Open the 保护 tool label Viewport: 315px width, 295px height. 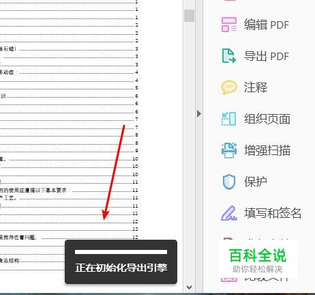[x=256, y=182]
